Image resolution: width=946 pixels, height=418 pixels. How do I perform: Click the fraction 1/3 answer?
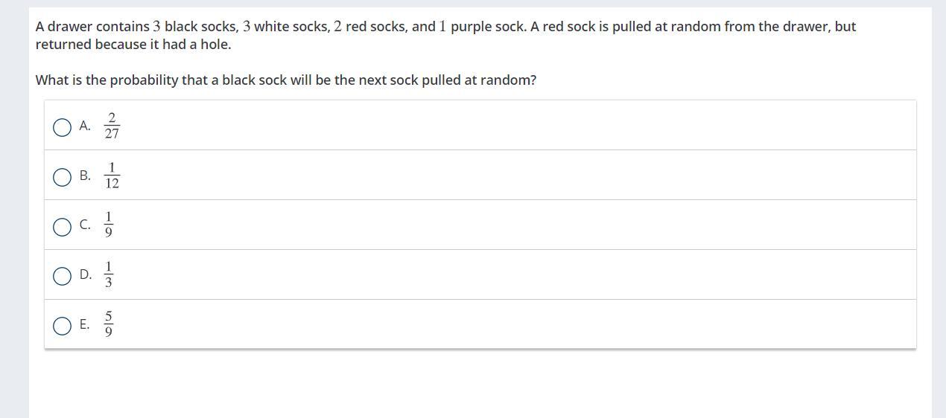click(x=108, y=274)
